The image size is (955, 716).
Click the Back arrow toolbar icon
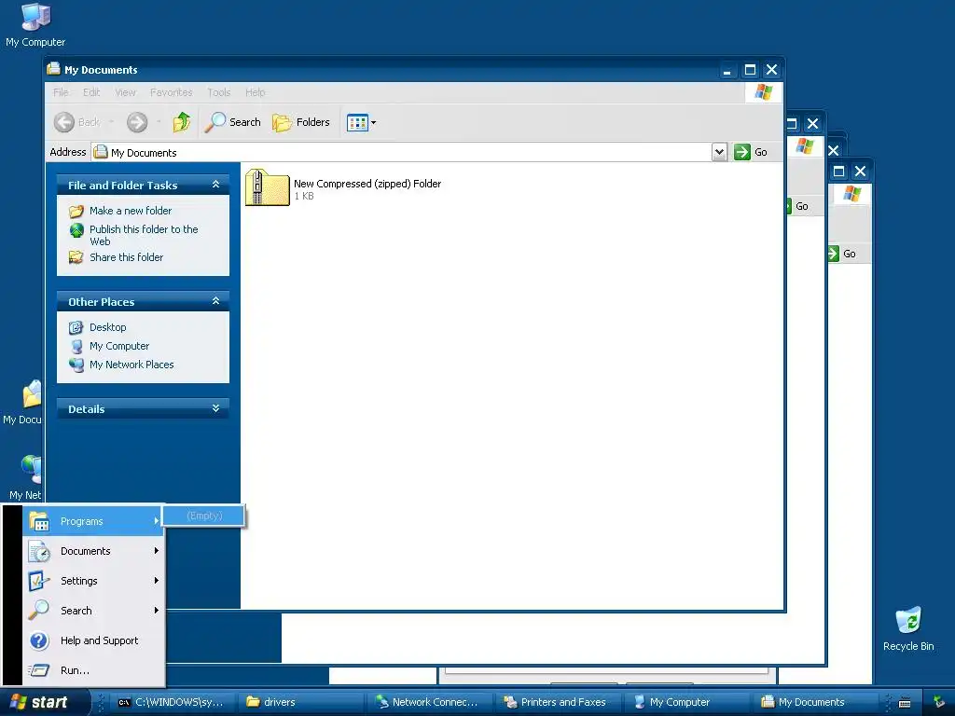(64, 122)
